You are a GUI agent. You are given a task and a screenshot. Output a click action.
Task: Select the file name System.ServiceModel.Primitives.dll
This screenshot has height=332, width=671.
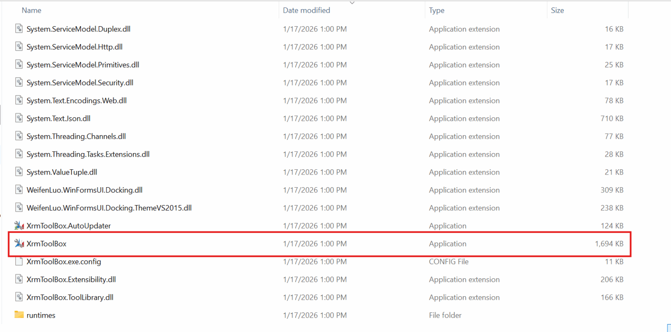tap(83, 65)
